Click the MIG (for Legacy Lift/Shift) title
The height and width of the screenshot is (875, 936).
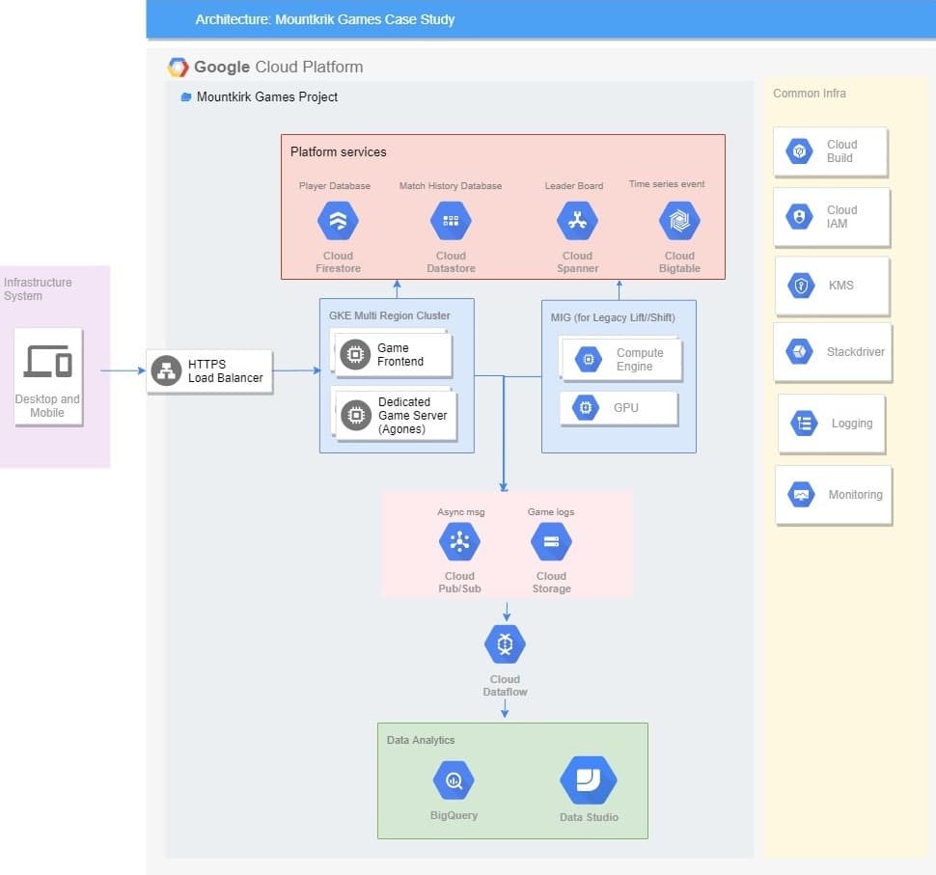[613, 317]
